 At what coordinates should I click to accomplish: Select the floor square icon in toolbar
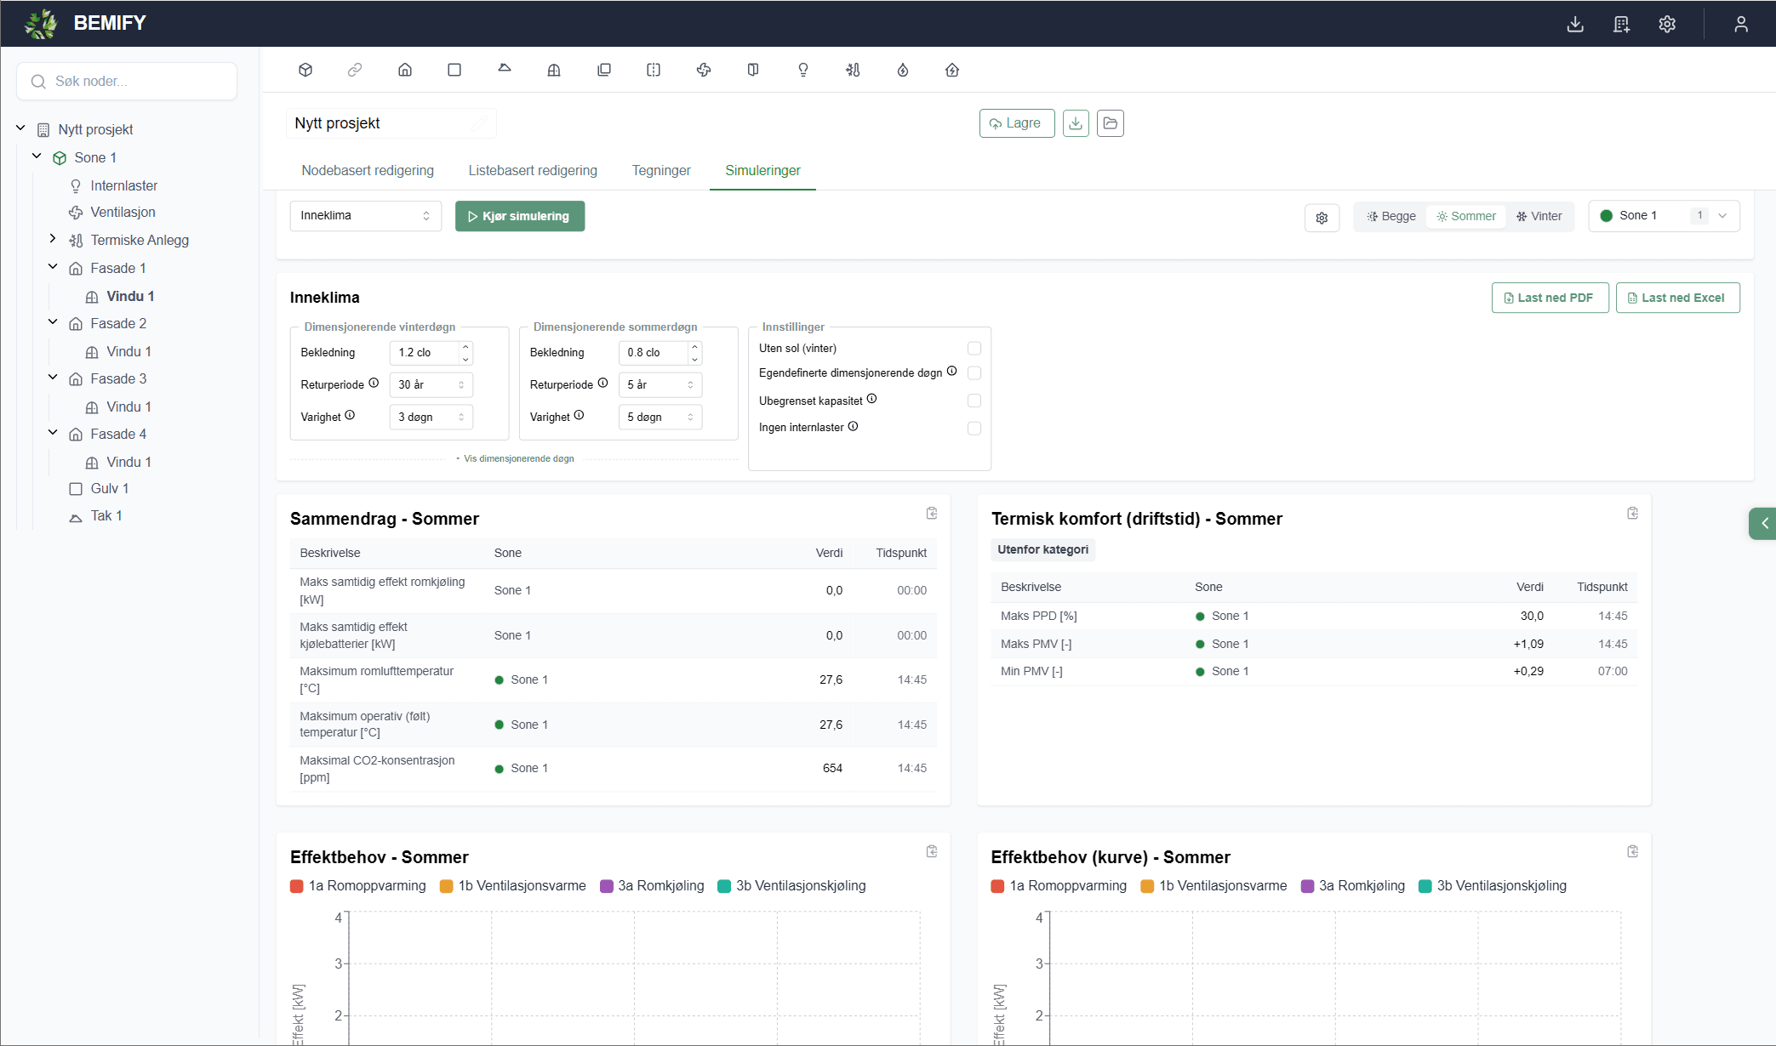[454, 70]
